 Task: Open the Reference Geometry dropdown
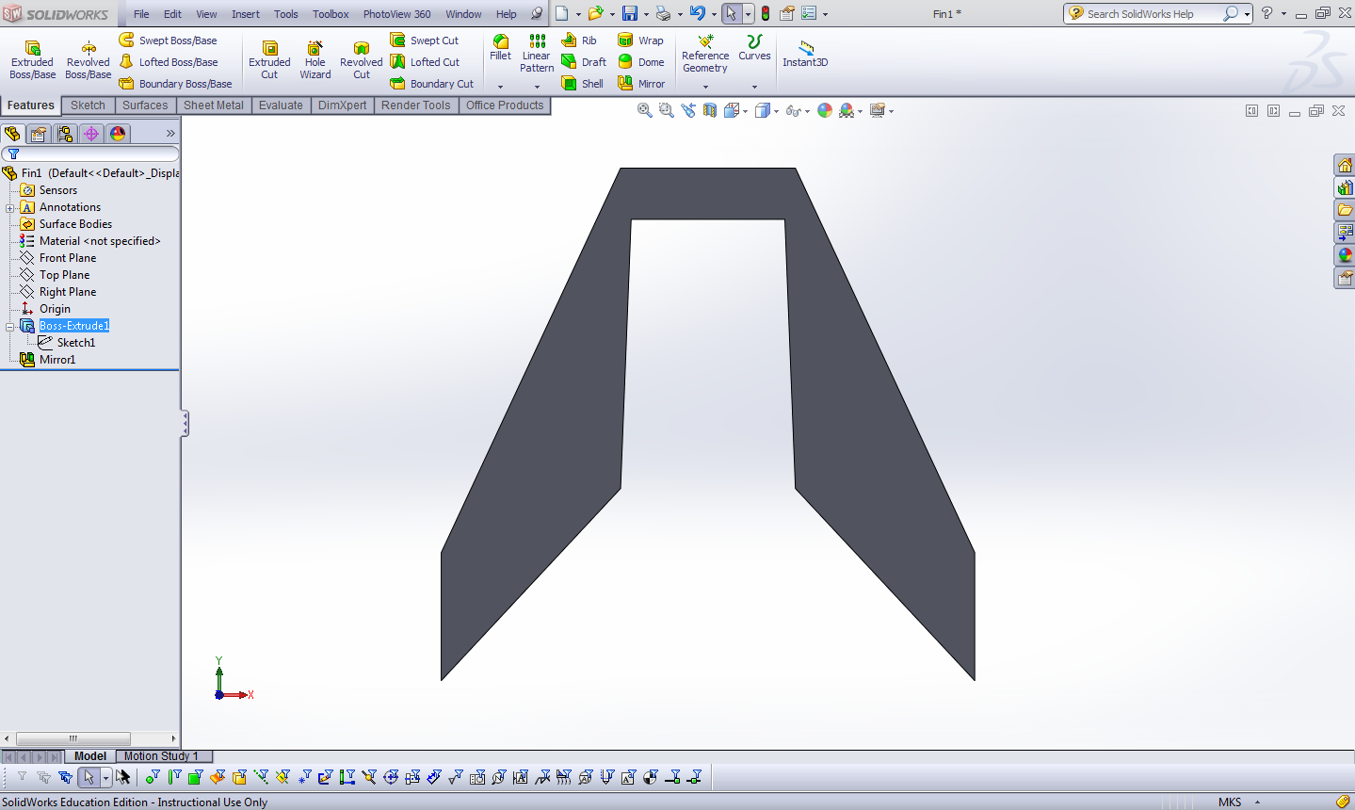tap(705, 88)
